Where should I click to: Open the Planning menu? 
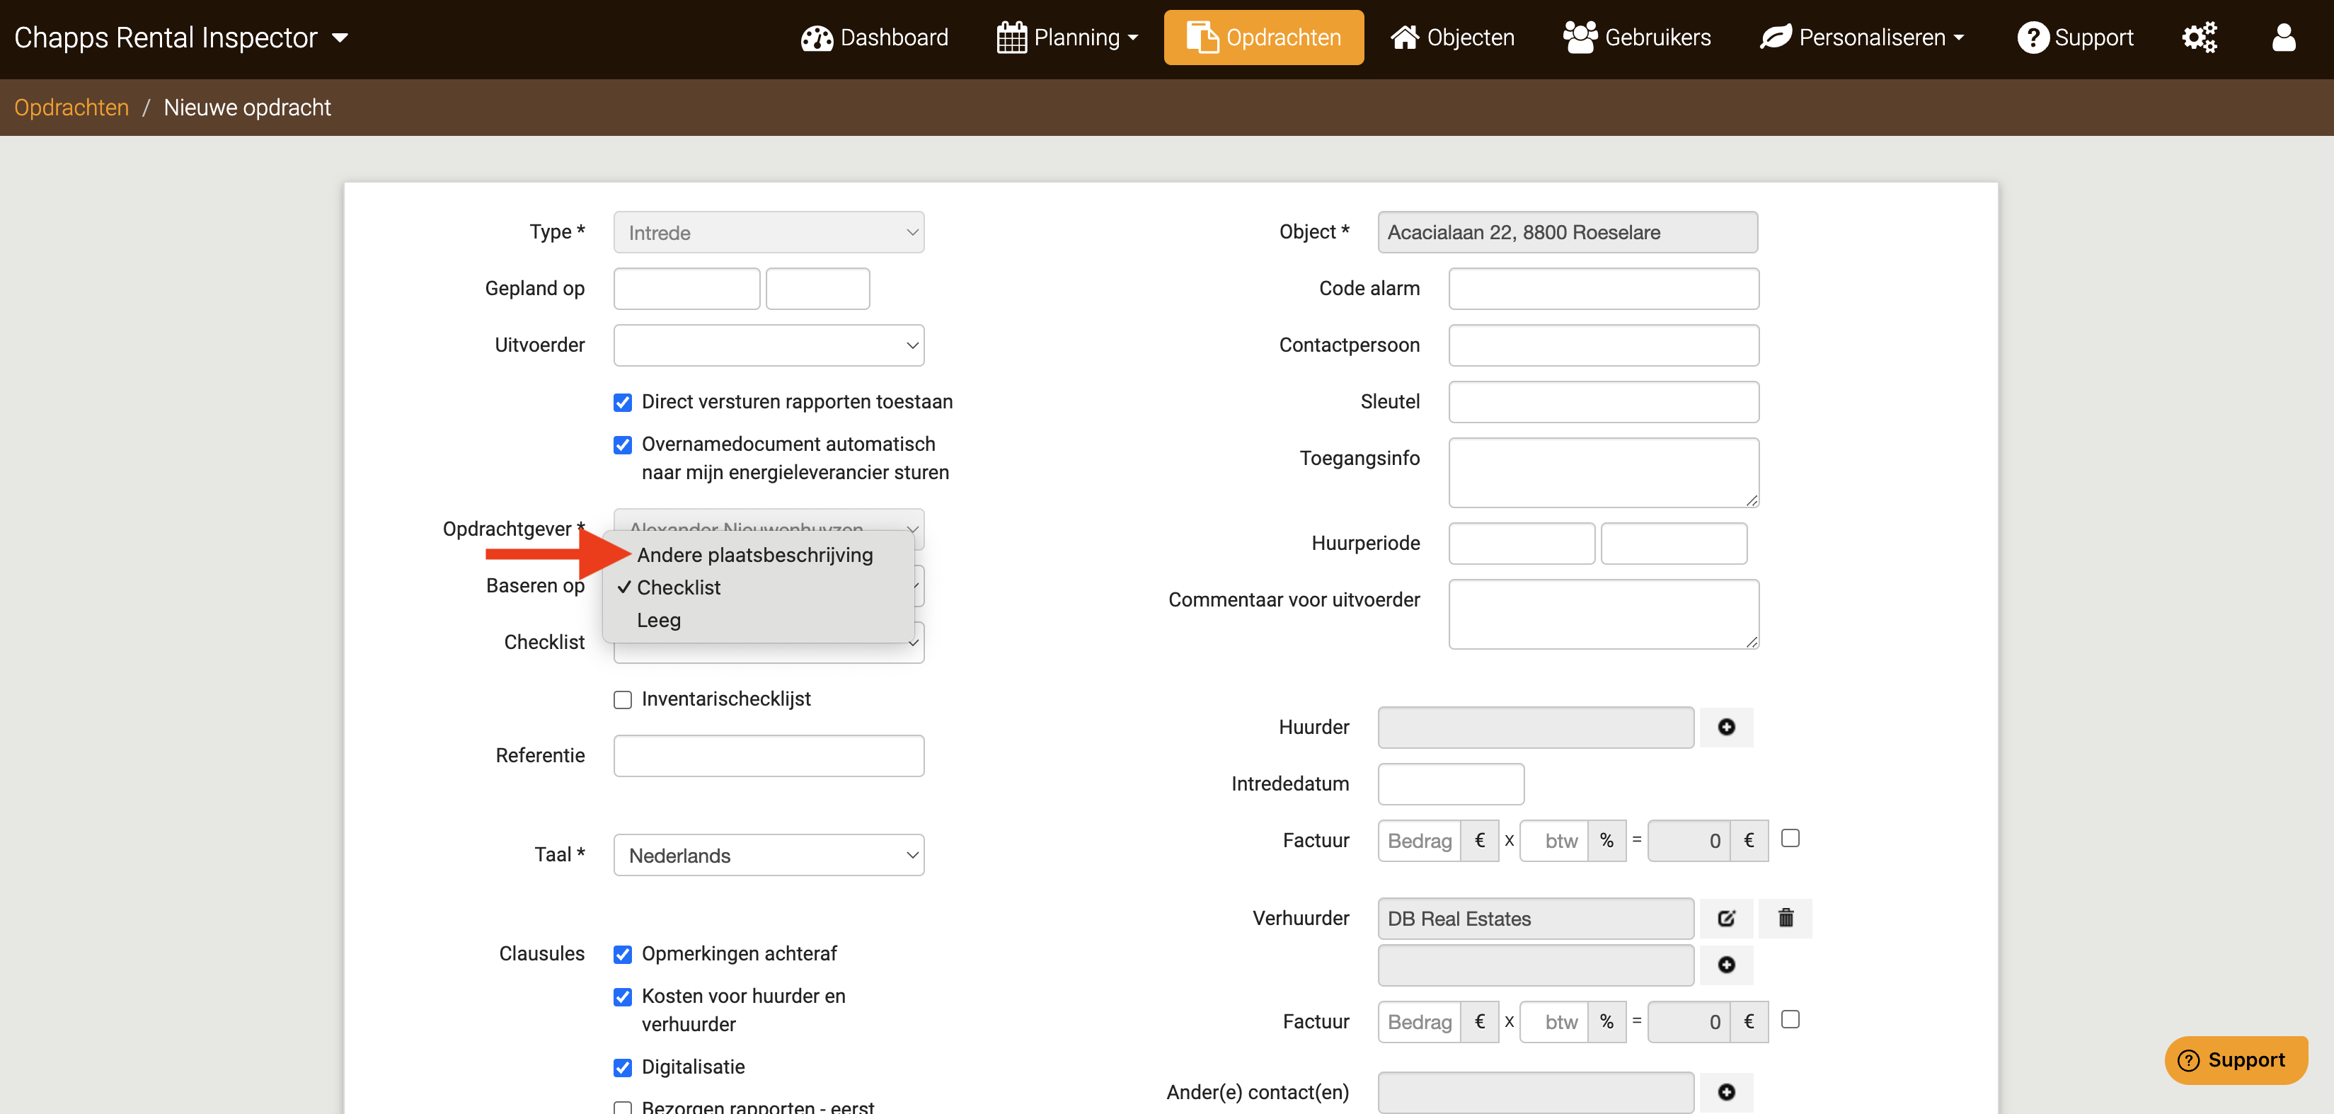click(1067, 38)
